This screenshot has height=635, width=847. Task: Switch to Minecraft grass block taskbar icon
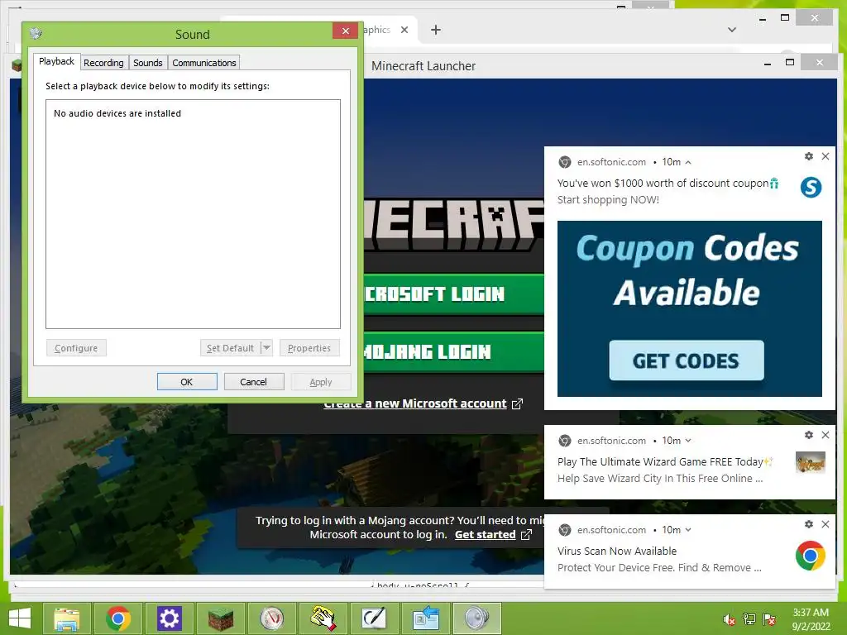coord(220,618)
